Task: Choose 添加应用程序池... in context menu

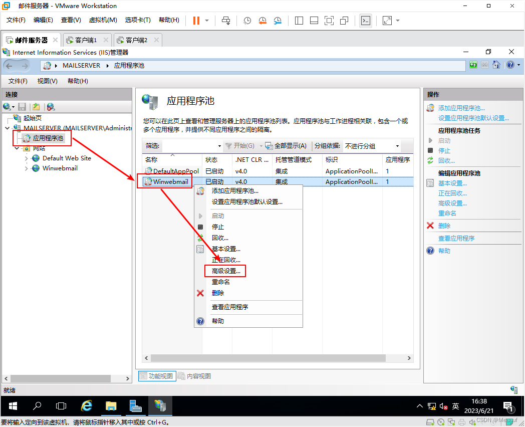Action: click(235, 191)
